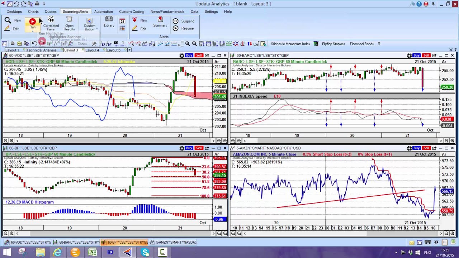Viewport: 459px width, 258px height.
Task: Open Internet Explorer from the taskbar
Action: 57,252
